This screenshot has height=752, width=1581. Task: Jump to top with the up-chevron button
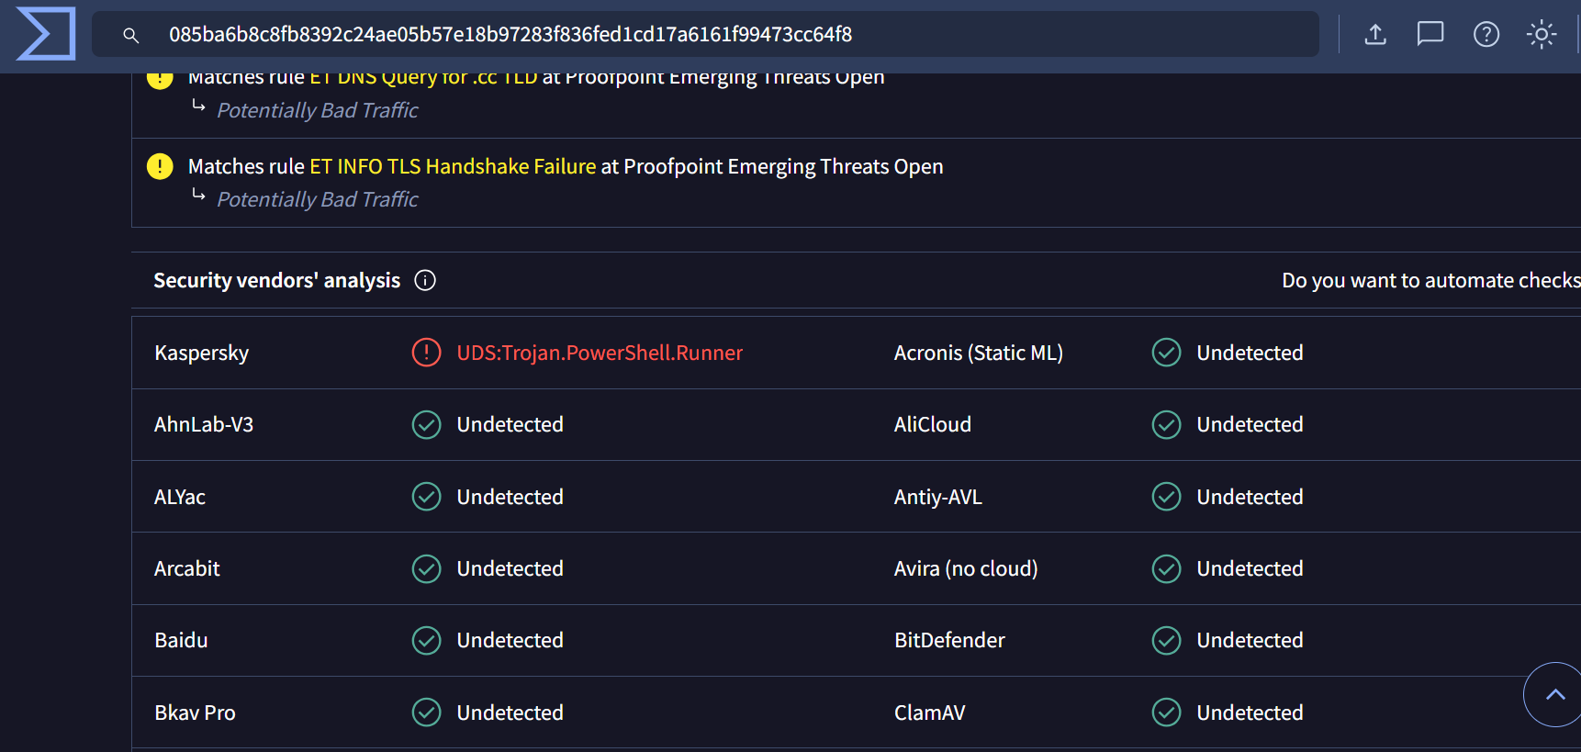pyautogui.click(x=1554, y=694)
